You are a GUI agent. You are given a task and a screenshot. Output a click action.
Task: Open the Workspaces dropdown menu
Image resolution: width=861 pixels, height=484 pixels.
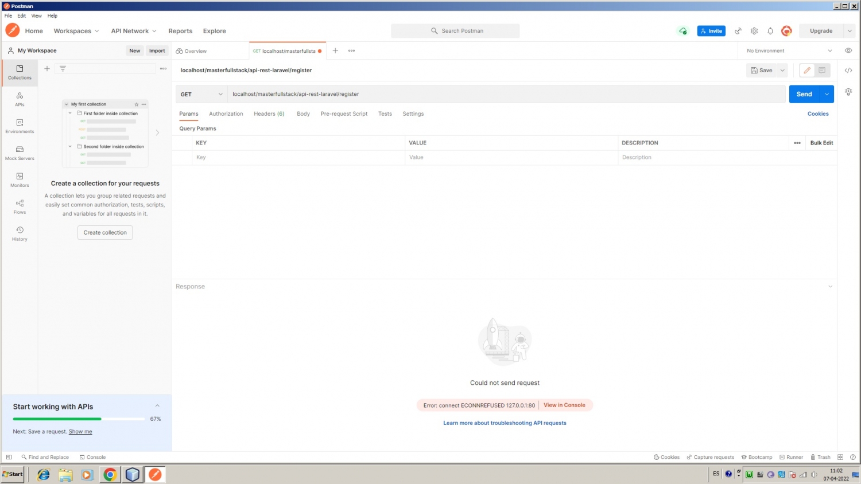pyautogui.click(x=76, y=31)
